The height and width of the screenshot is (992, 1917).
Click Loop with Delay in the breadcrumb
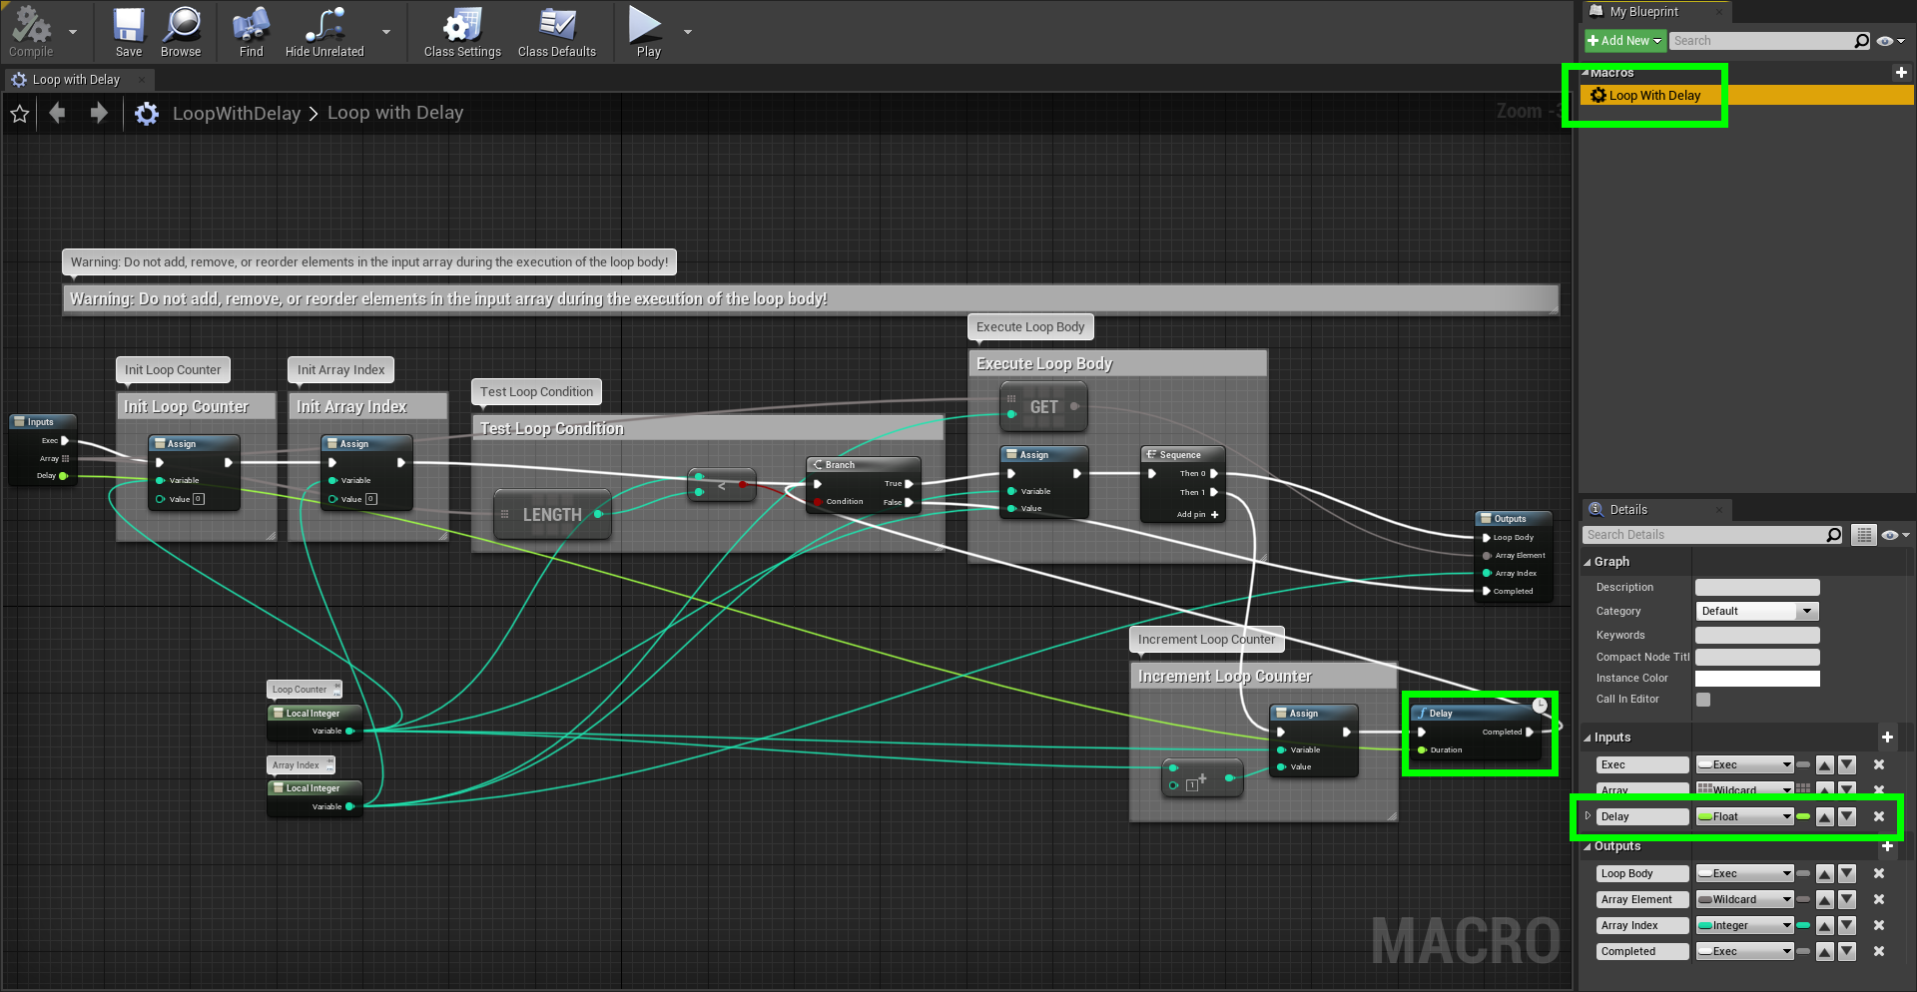pyautogui.click(x=395, y=113)
